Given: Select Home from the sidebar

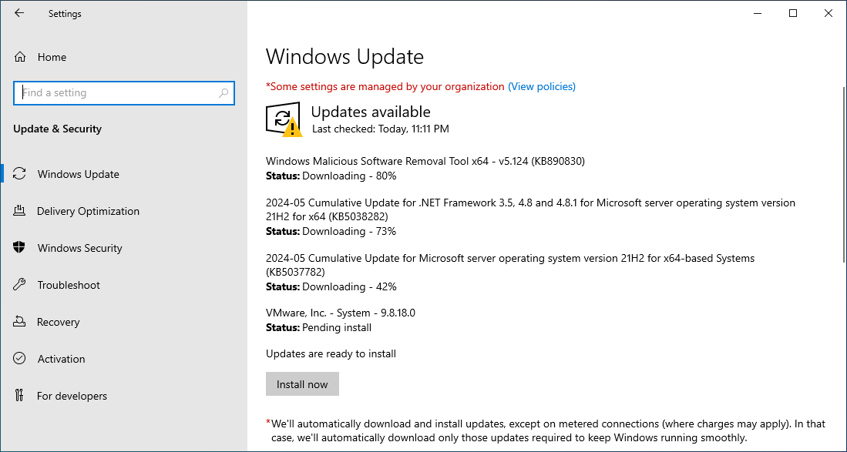Looking at the screenshot, I should 52,57.
